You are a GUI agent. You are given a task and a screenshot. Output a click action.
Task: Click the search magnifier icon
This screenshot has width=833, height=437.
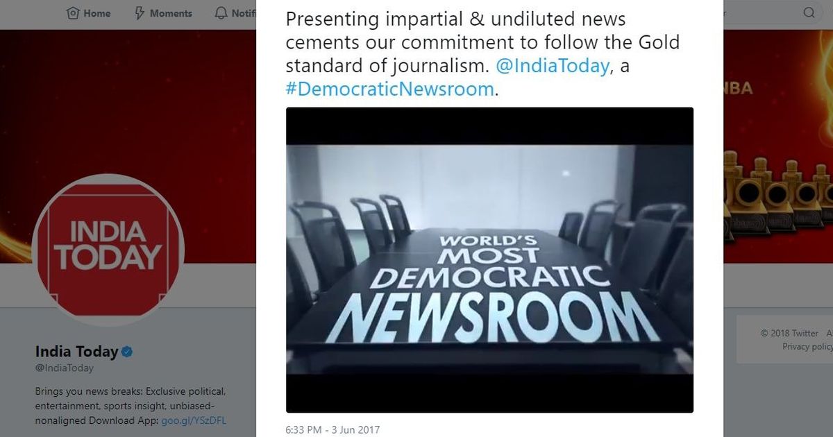(809, 12)
